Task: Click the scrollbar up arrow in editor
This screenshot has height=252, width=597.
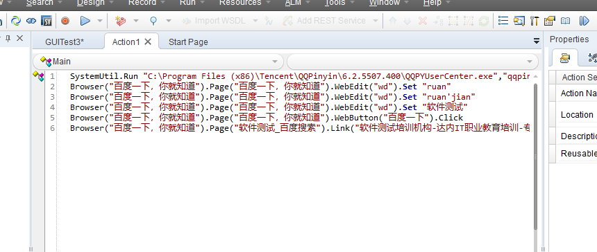Action: pyautogui.click(x=535, y=76)
